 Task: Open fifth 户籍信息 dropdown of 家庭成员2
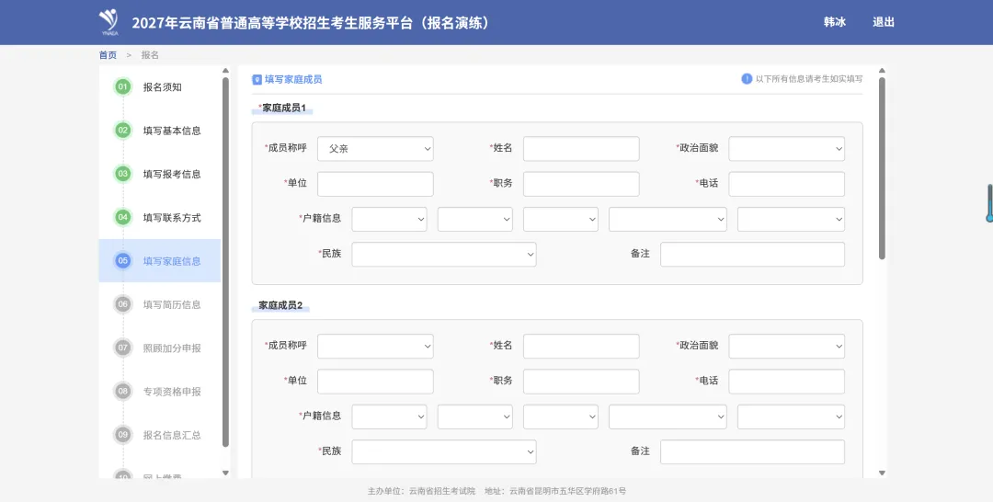pos(791,416)
